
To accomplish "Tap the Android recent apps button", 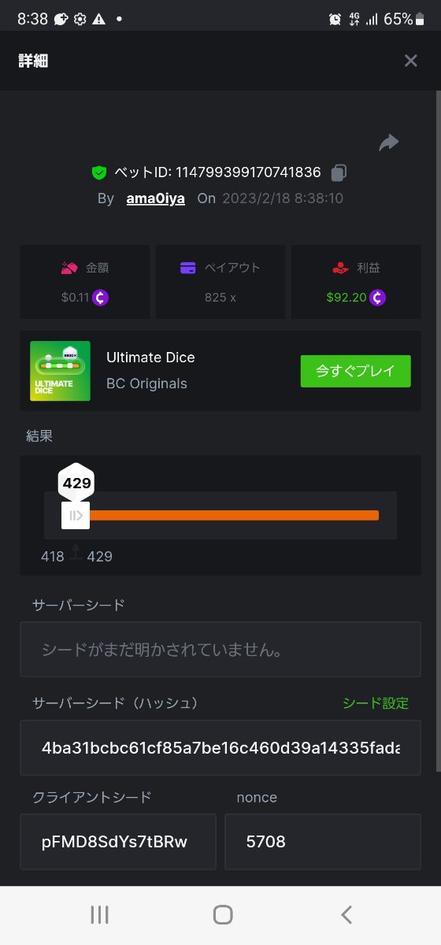I will 99,914.
